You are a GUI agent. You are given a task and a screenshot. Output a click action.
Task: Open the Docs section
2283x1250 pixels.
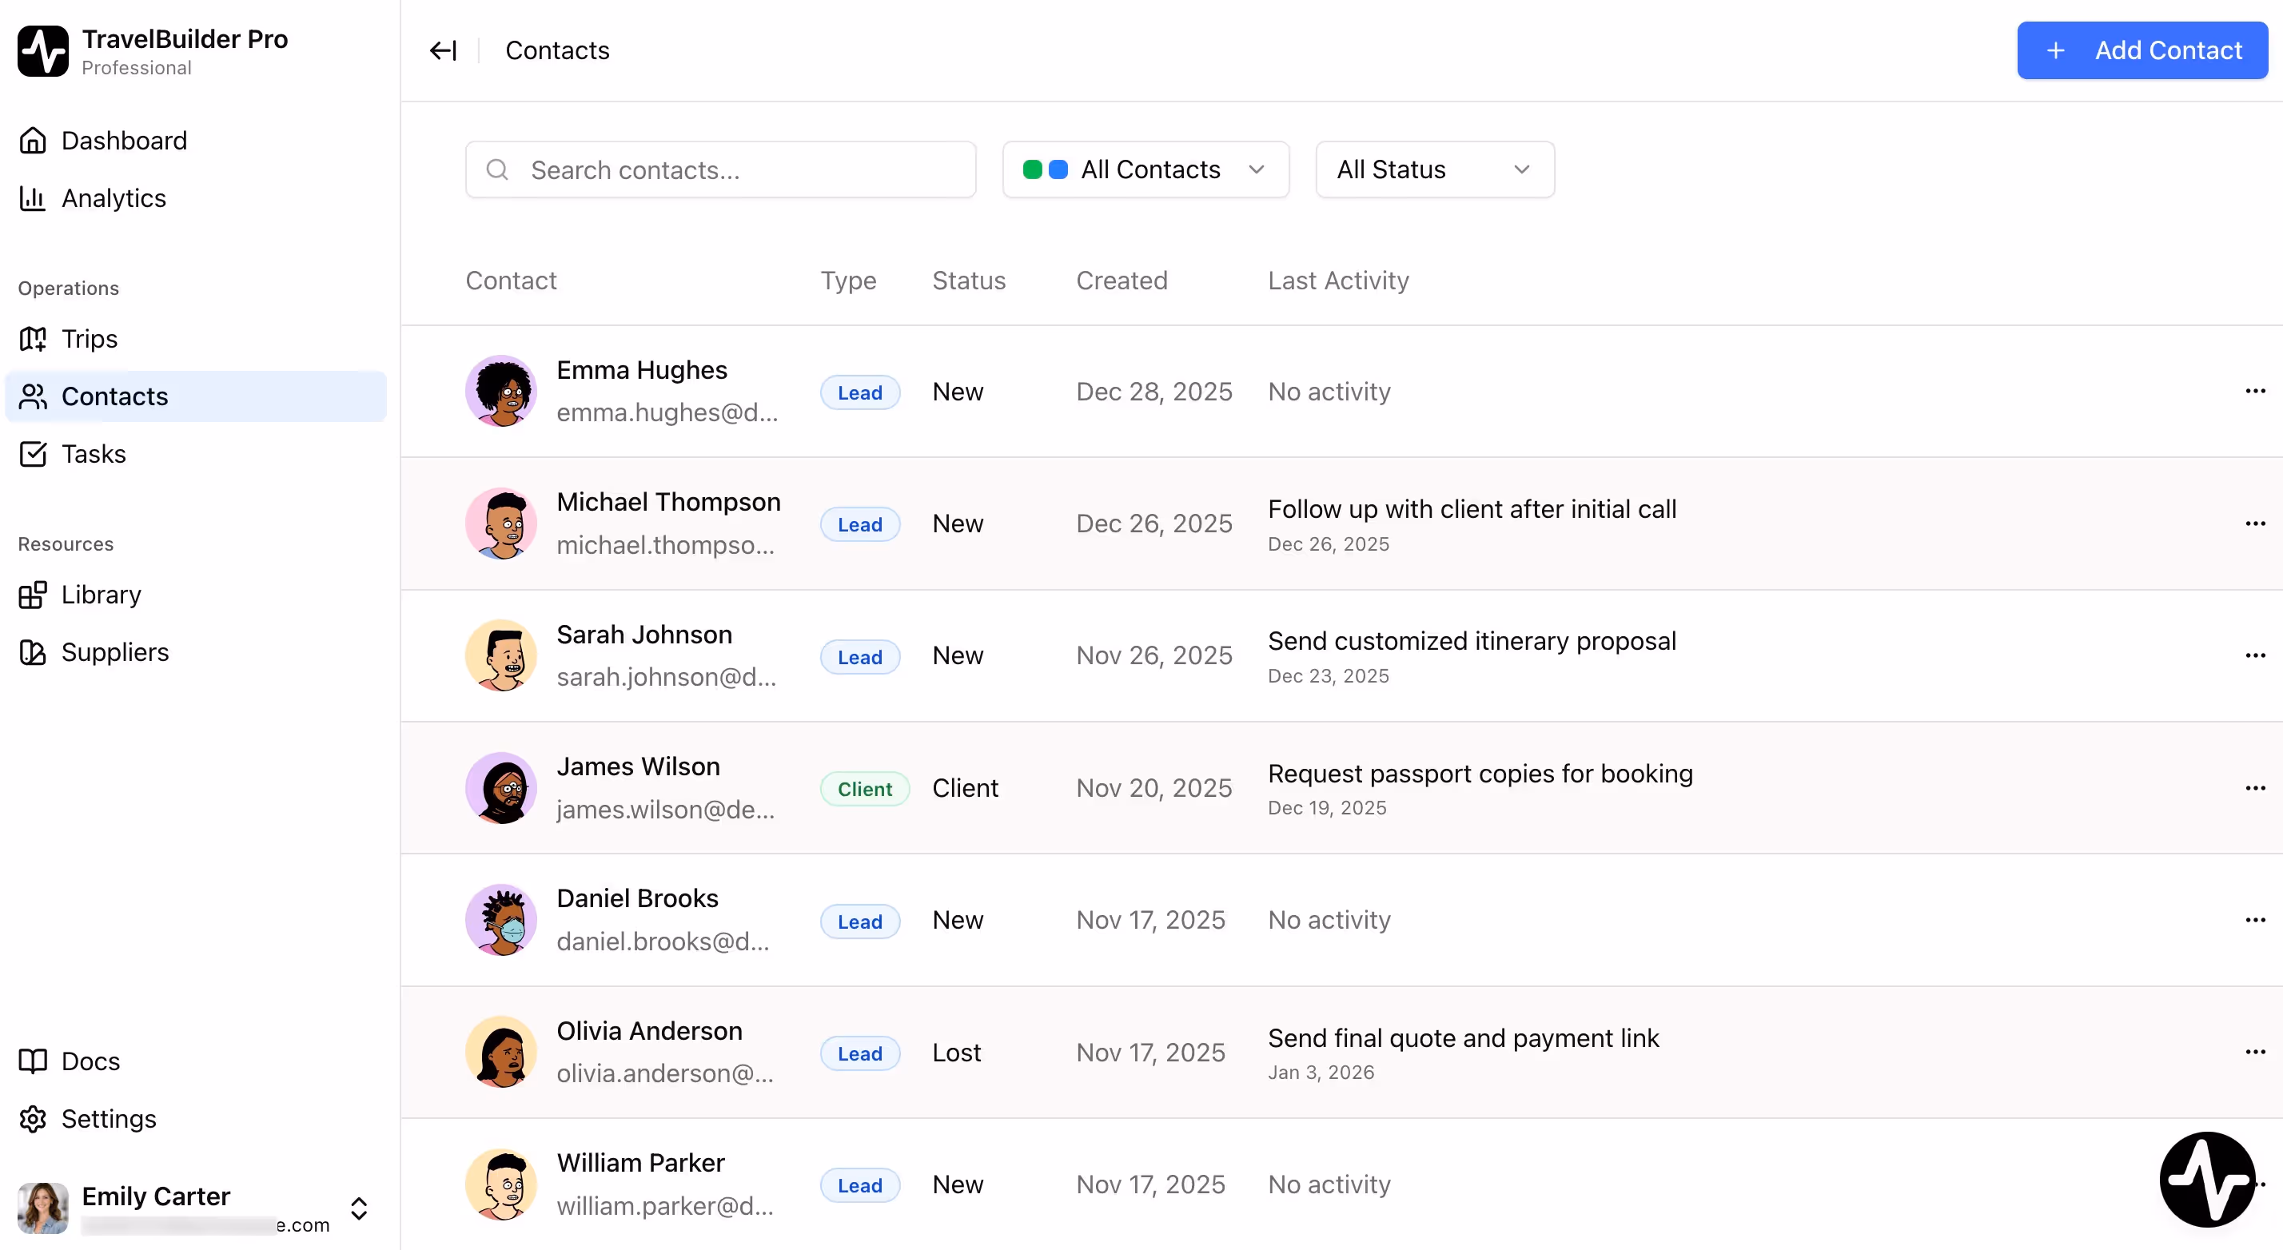pyautogui.click(x=33, y=1061)
